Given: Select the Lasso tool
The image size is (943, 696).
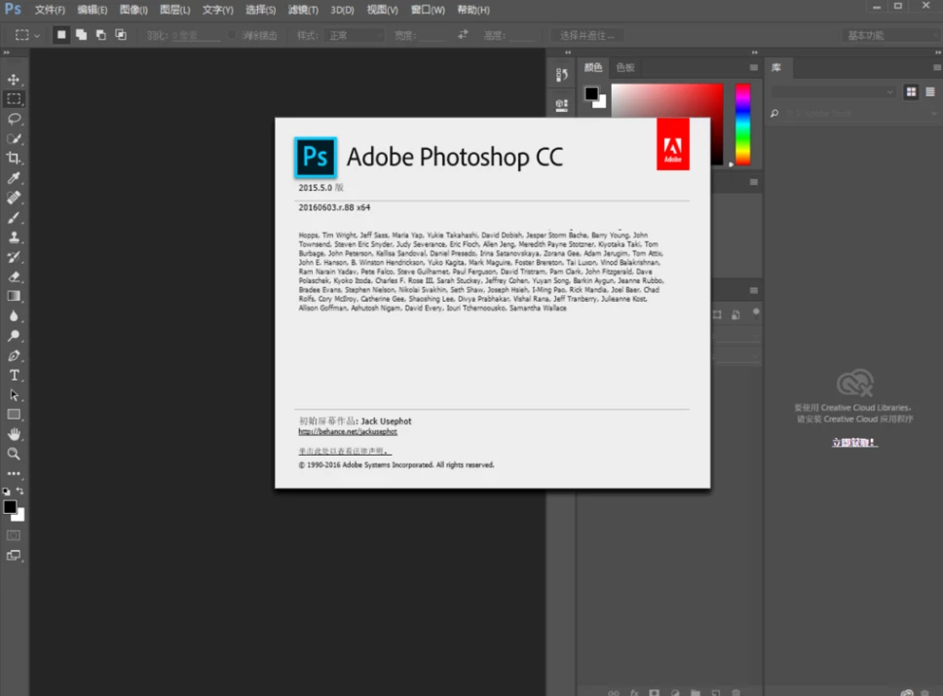Looking at the screenshot, I should [x=14, y=119].
